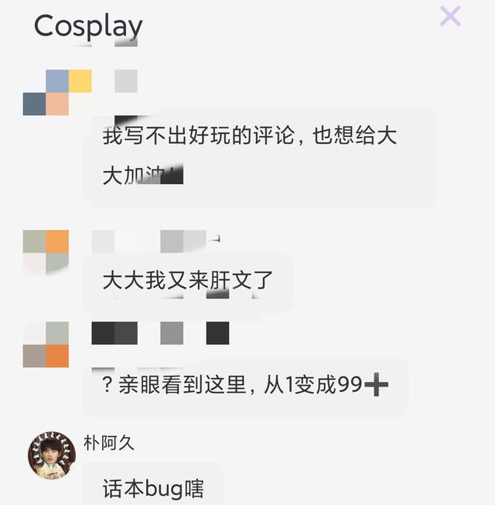495x505 pixels.
Task: Tap the second commenter's blurred light-grey username
Action: (156, 241)
